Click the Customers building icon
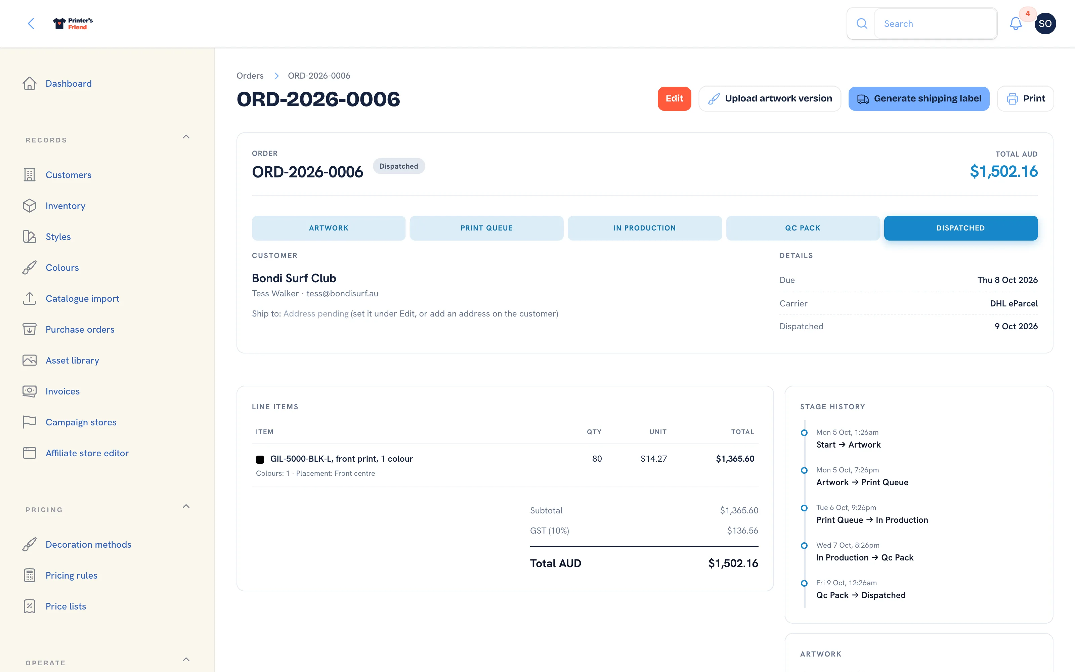Viewport: 1075px width, 672px height. coord(29,175)
